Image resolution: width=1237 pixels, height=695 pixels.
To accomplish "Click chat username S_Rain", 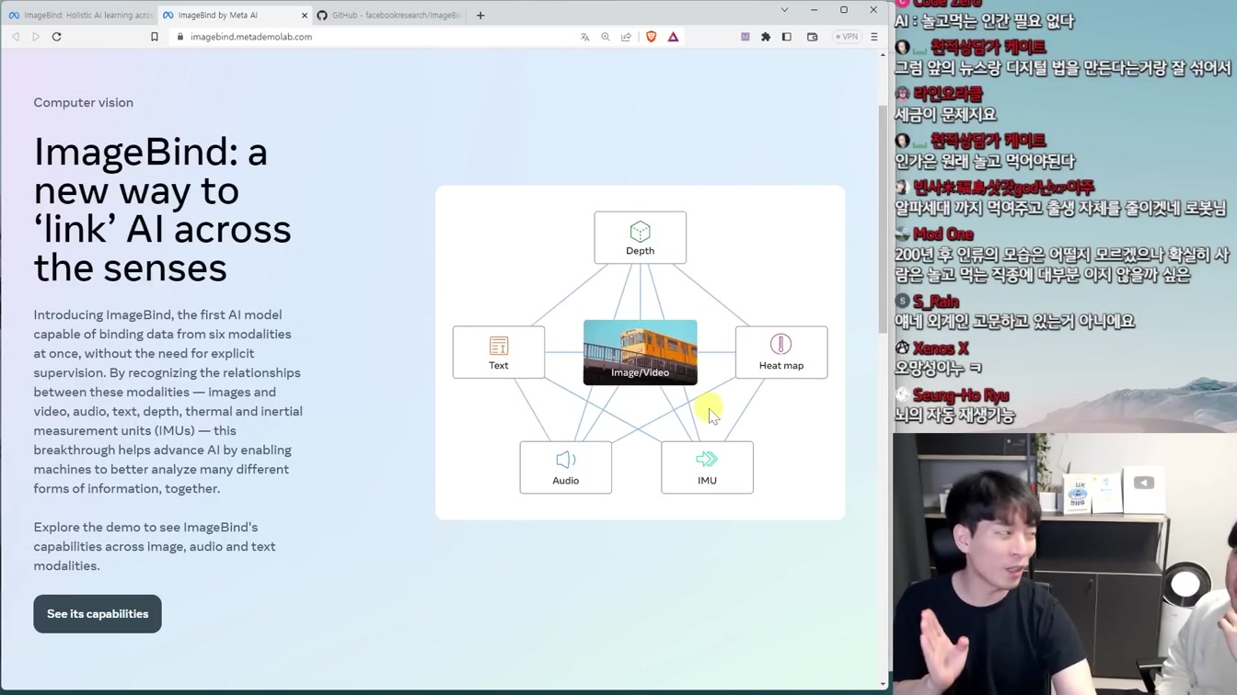I will tap(936, 302).
